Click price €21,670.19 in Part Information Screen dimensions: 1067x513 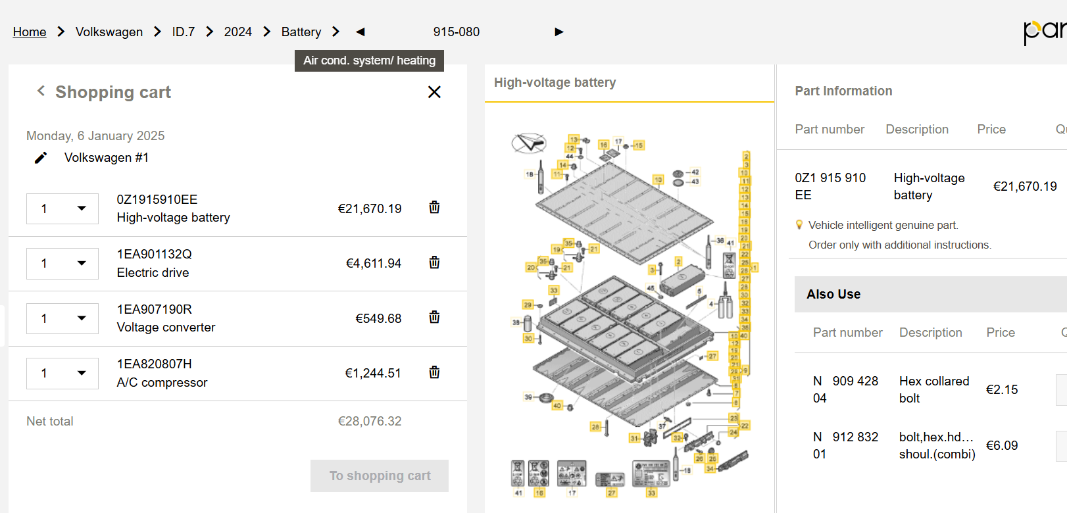pos(1025,187)
